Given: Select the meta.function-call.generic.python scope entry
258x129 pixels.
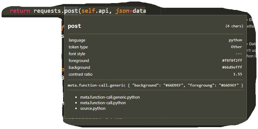Looking at the screenshot, I should [110, 97].
